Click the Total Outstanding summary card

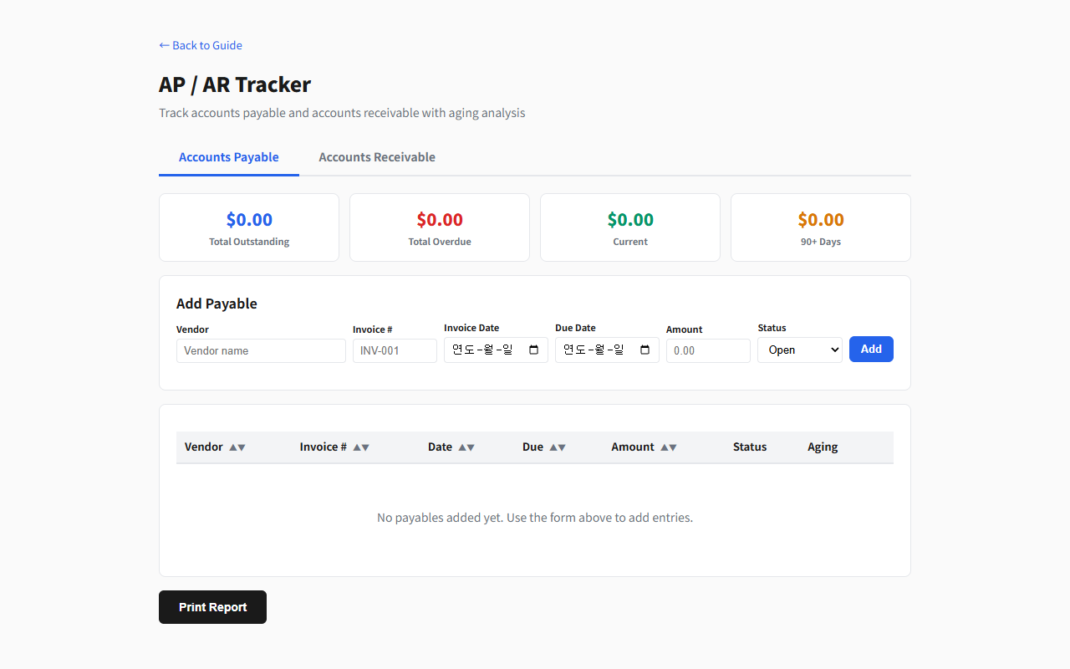coord(249,227)
